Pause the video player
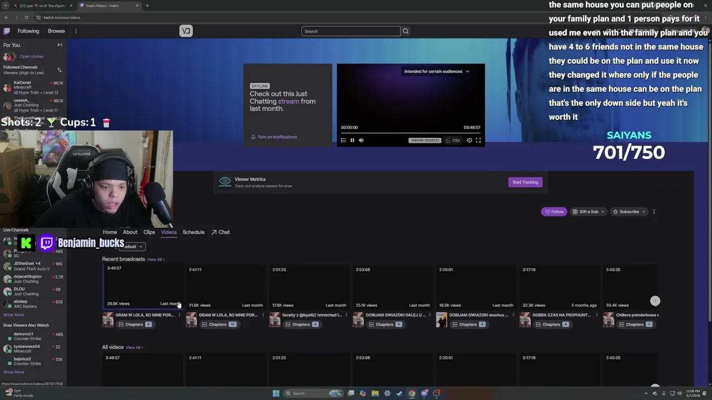 click(352, 141)
